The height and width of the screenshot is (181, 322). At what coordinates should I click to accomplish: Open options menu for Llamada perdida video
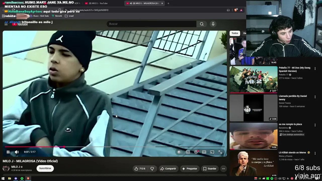[315, 97]
